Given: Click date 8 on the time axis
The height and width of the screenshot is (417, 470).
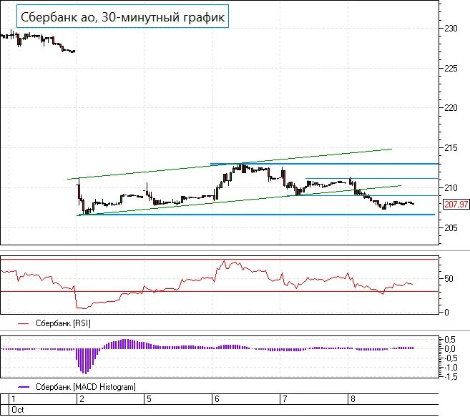Looking at the screenshot, I should point(353,399).
